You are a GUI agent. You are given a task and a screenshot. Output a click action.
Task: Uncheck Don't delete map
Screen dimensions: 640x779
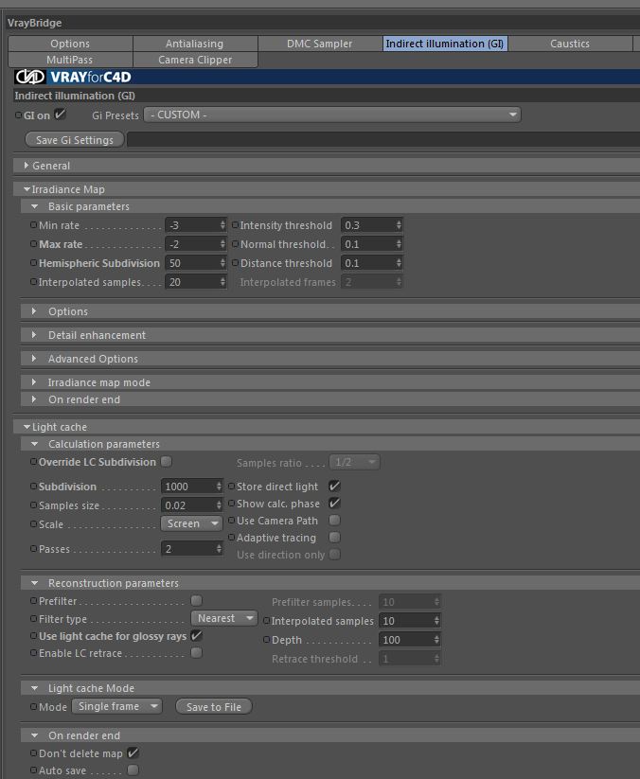133,752
